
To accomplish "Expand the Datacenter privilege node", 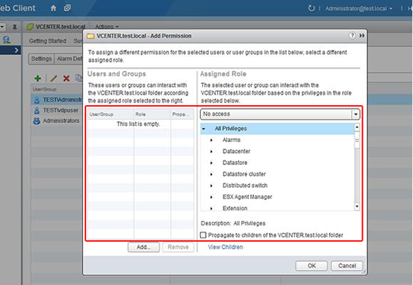I will click(x=211, y=152).
